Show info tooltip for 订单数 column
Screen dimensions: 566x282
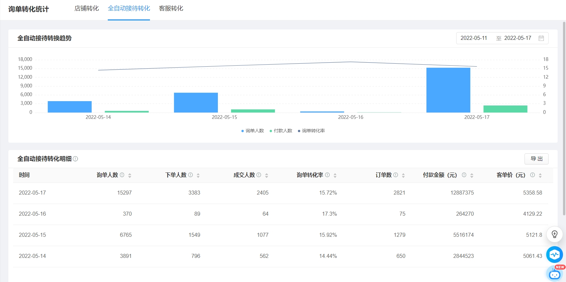click(396, 175)
